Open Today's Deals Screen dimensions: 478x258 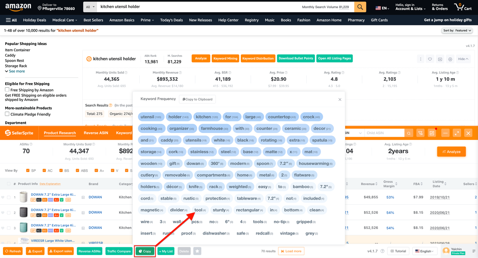[171, 20]
